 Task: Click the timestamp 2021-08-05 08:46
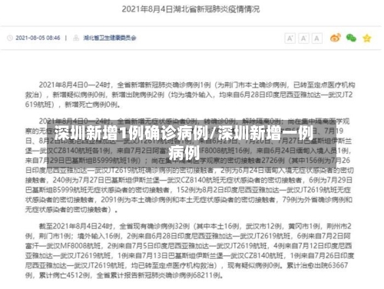(x=38, y=38)
